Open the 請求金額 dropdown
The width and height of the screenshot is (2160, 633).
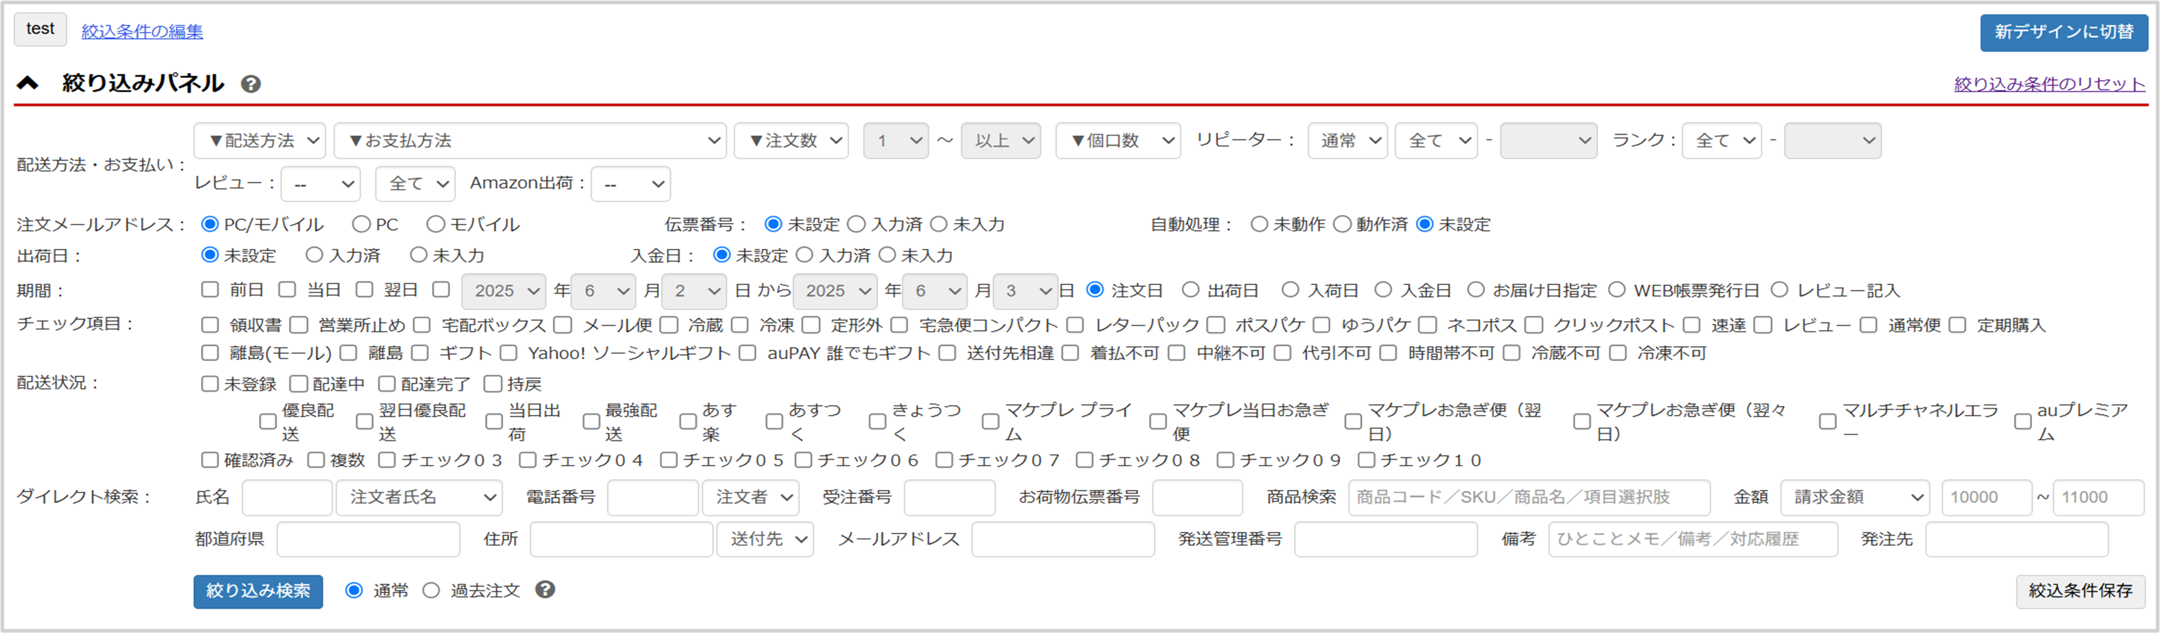[1855, 497]
